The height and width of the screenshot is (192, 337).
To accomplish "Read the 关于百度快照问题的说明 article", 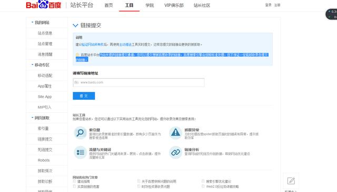I will coord(159,182).
